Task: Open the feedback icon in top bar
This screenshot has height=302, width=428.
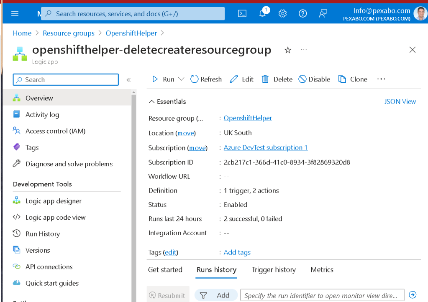Action: pyautogui.click(x=323, y=13)
